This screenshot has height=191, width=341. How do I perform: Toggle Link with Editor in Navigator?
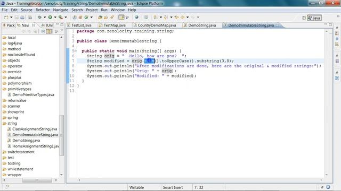point(49,32)
